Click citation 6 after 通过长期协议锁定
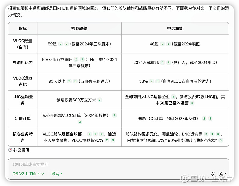Image resolution: width=239 pixels, height=186 pixels. pos(221,140)
